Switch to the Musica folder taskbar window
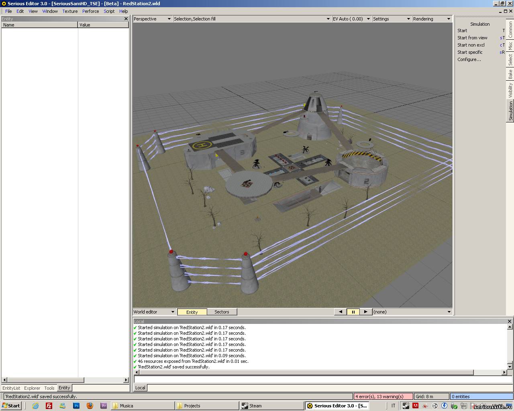This screenshot has width=514, height=411. 142,406
